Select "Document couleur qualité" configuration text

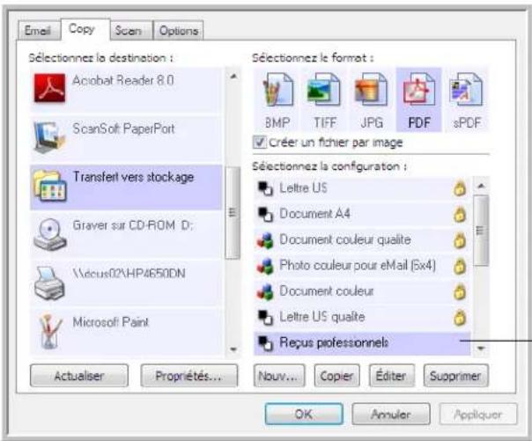344,239
